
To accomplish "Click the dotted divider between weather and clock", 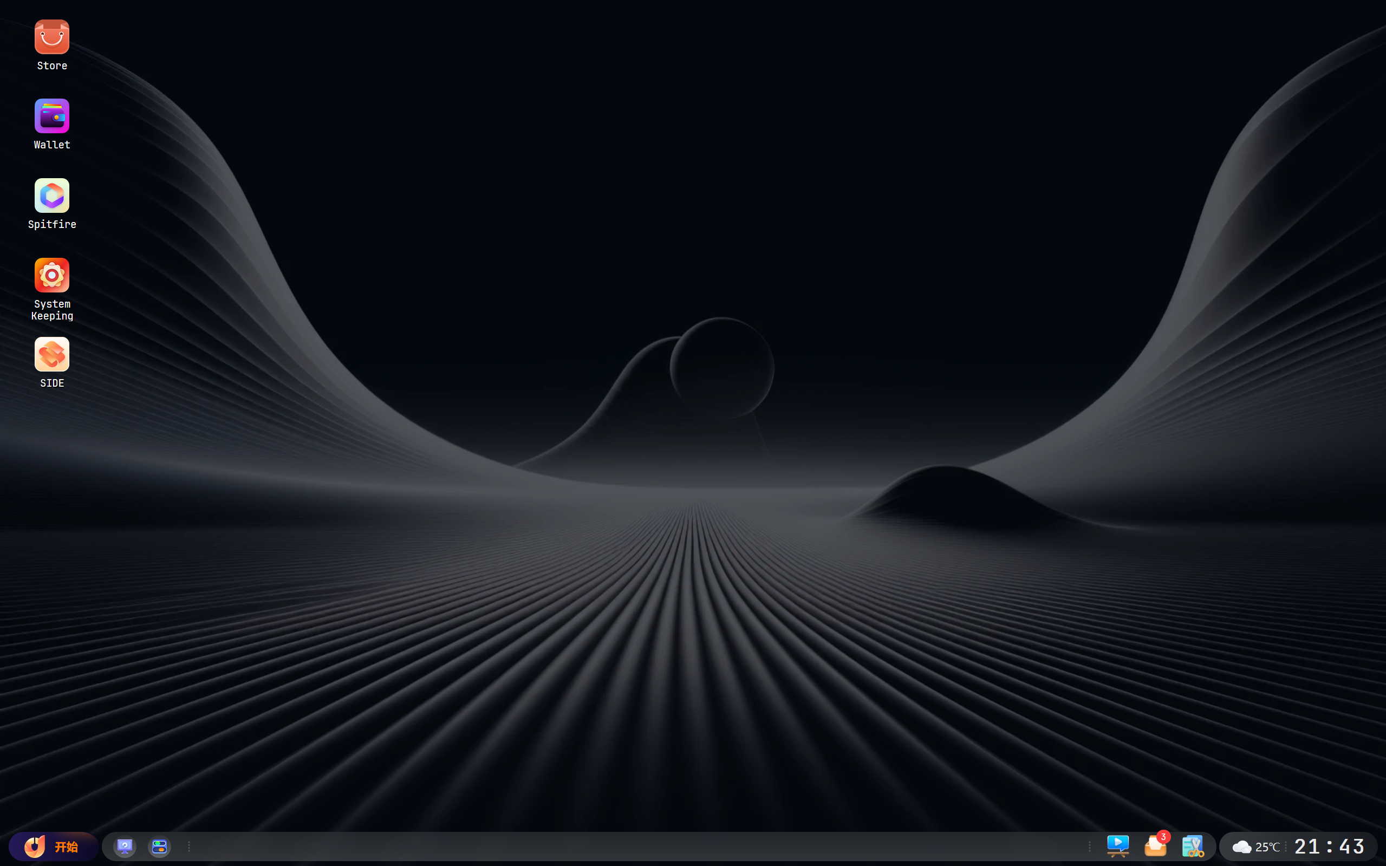I will pyautogui.click(x=1286, y=847).
